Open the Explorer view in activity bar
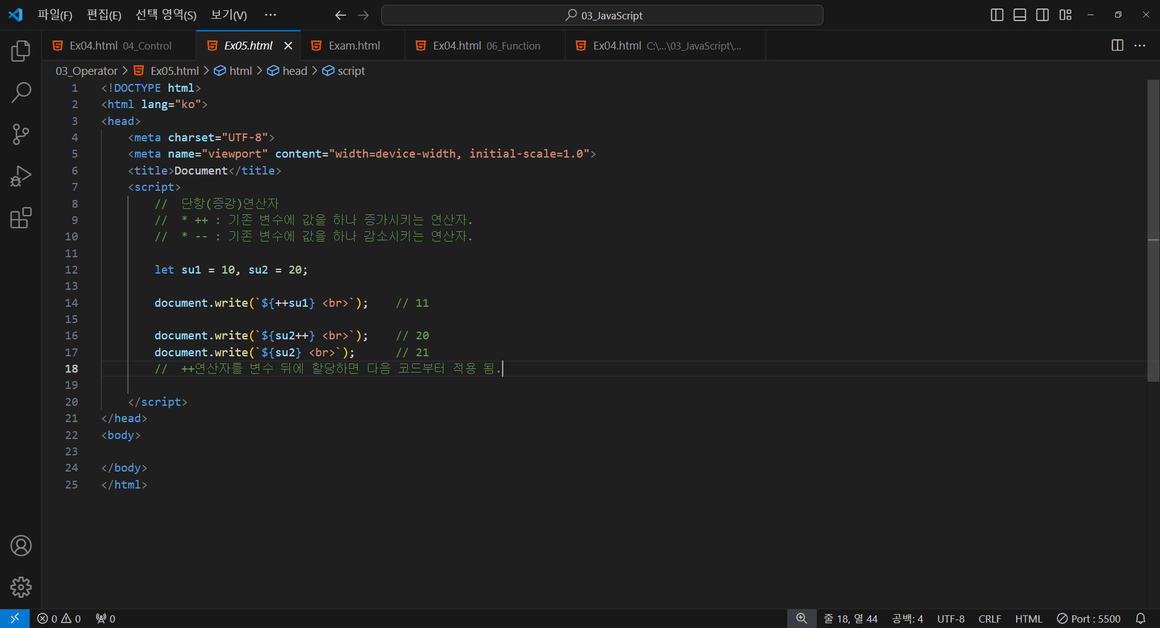1160x628 pixels. tap(21, 51)
